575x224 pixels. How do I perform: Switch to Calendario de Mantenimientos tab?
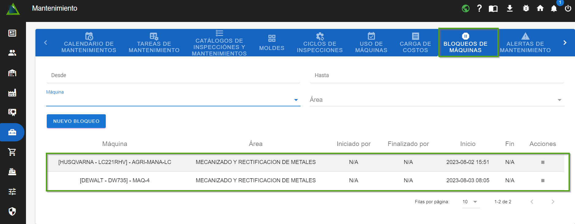(x=89, y=43)
